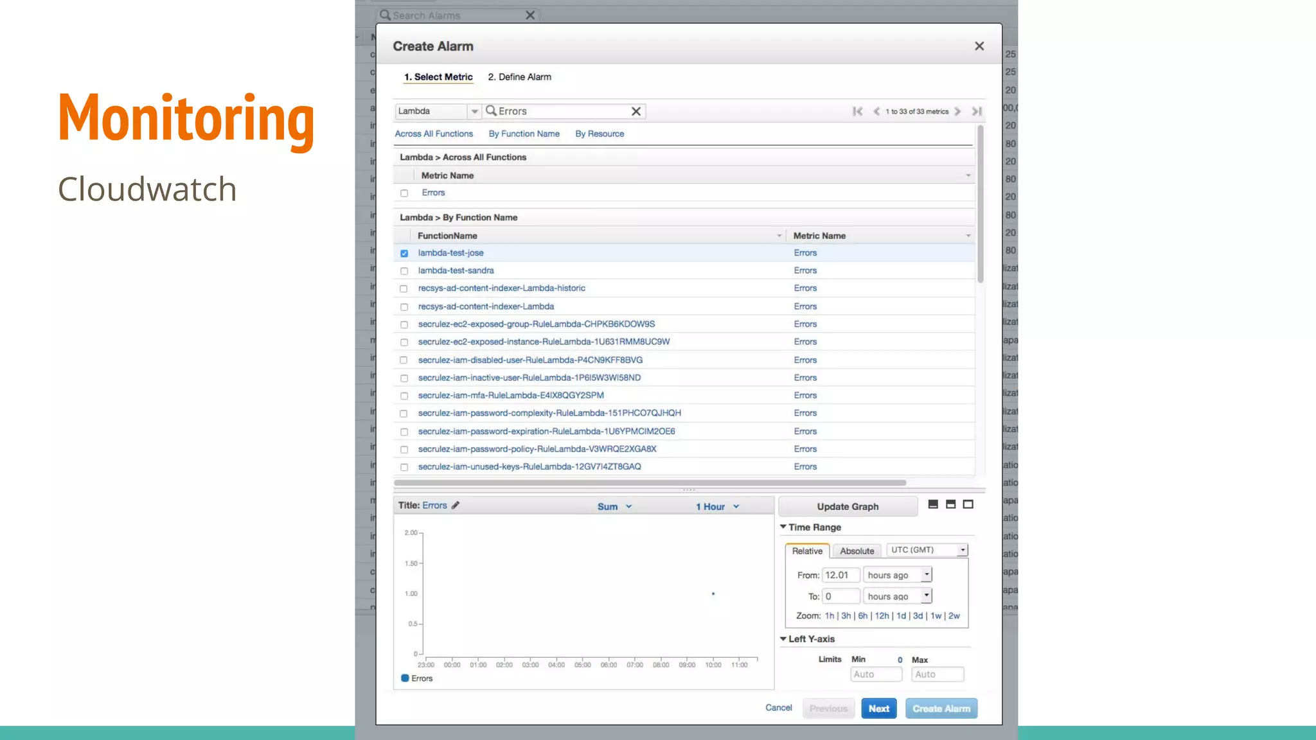
Task: Sort by FunctionName column arrow
Action: pos(779,236)
